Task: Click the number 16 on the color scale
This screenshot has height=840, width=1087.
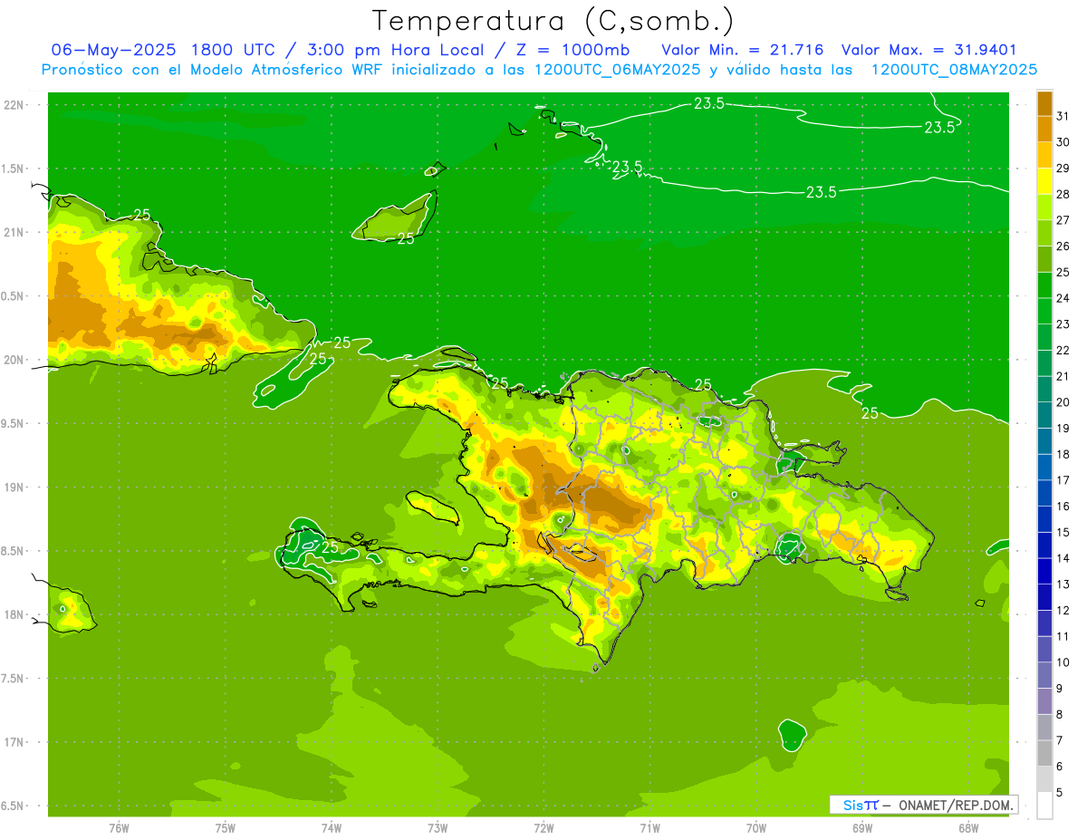Action: pyautogui.click(x=1063, y=507)
